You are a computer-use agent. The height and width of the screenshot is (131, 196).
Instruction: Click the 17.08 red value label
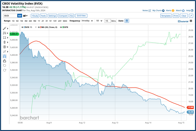pyautogui.click(x=190, y=107)
